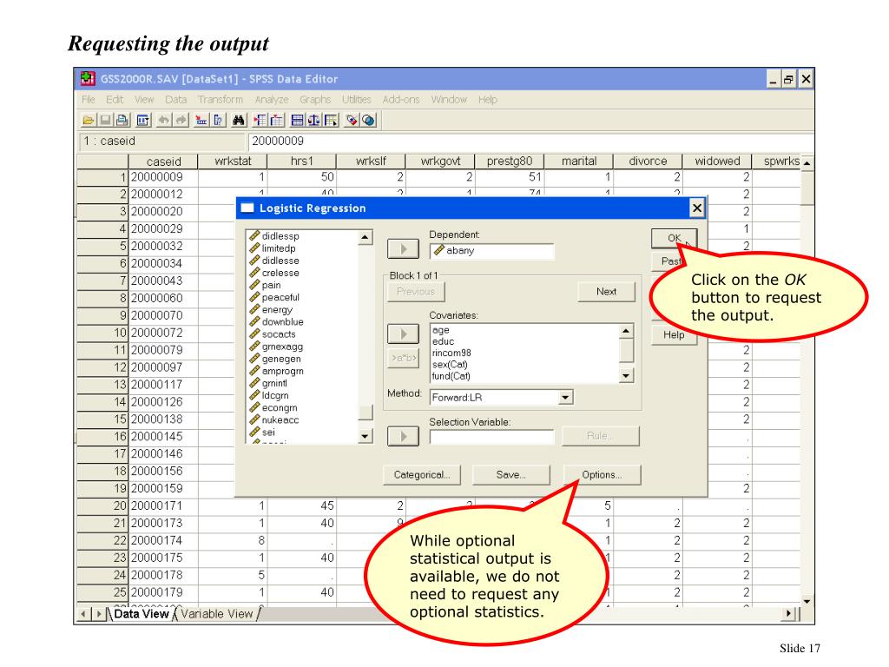Click the arrow button beside the Covariates list
The image size is (889, 667).
(x=403, y=334)
